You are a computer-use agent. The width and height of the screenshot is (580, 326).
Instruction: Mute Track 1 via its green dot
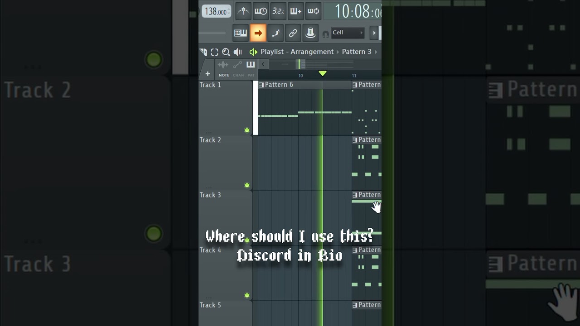[247, 130]
